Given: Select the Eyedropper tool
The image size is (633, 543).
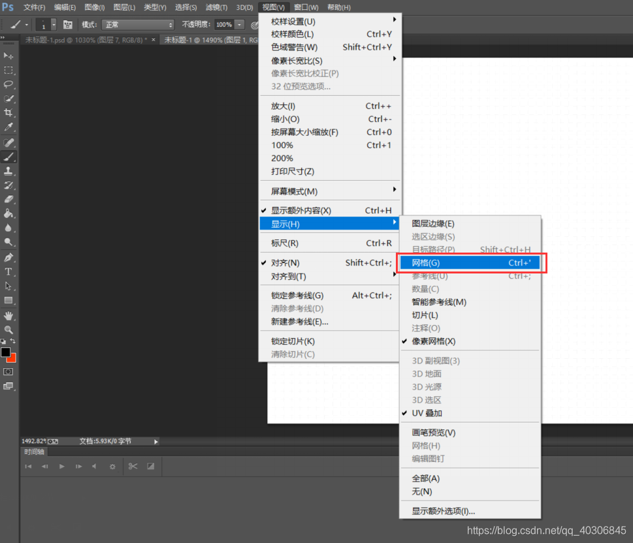Looking at the screenshot, I should point(8,127).
